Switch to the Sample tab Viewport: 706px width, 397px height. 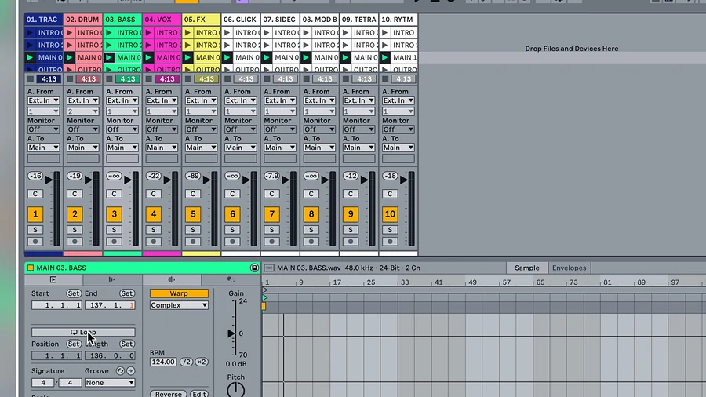click(x=527, y=268)
